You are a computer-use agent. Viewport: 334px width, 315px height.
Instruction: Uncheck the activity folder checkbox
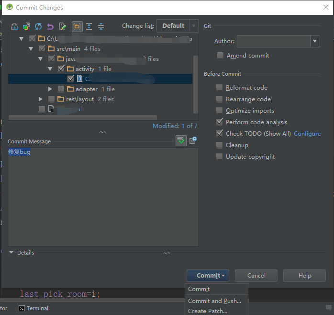tap(61, 69)
